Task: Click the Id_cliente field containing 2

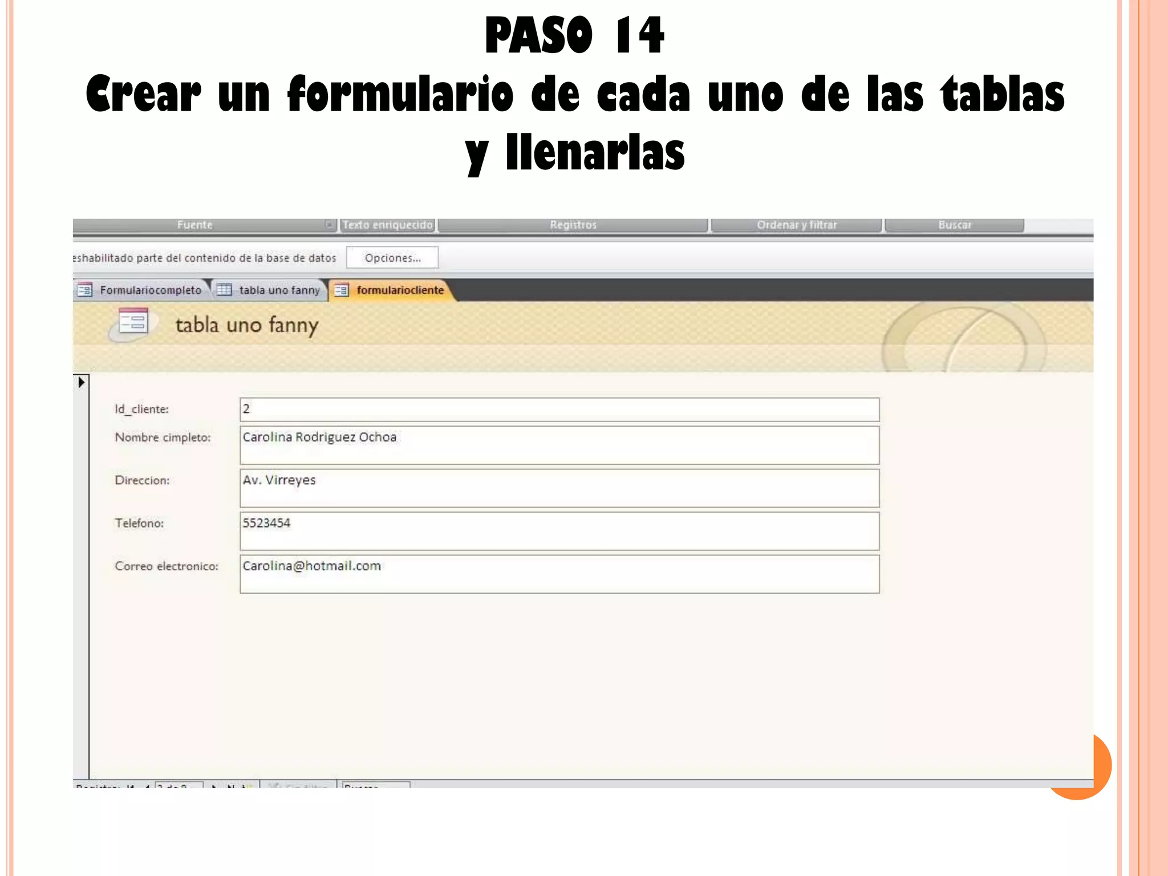Action: pyautogui.click(x=559, y=409)
